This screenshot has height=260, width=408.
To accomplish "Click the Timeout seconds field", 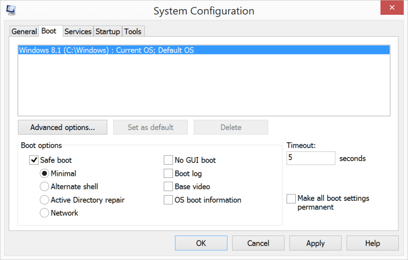I will tap(311, 158).
